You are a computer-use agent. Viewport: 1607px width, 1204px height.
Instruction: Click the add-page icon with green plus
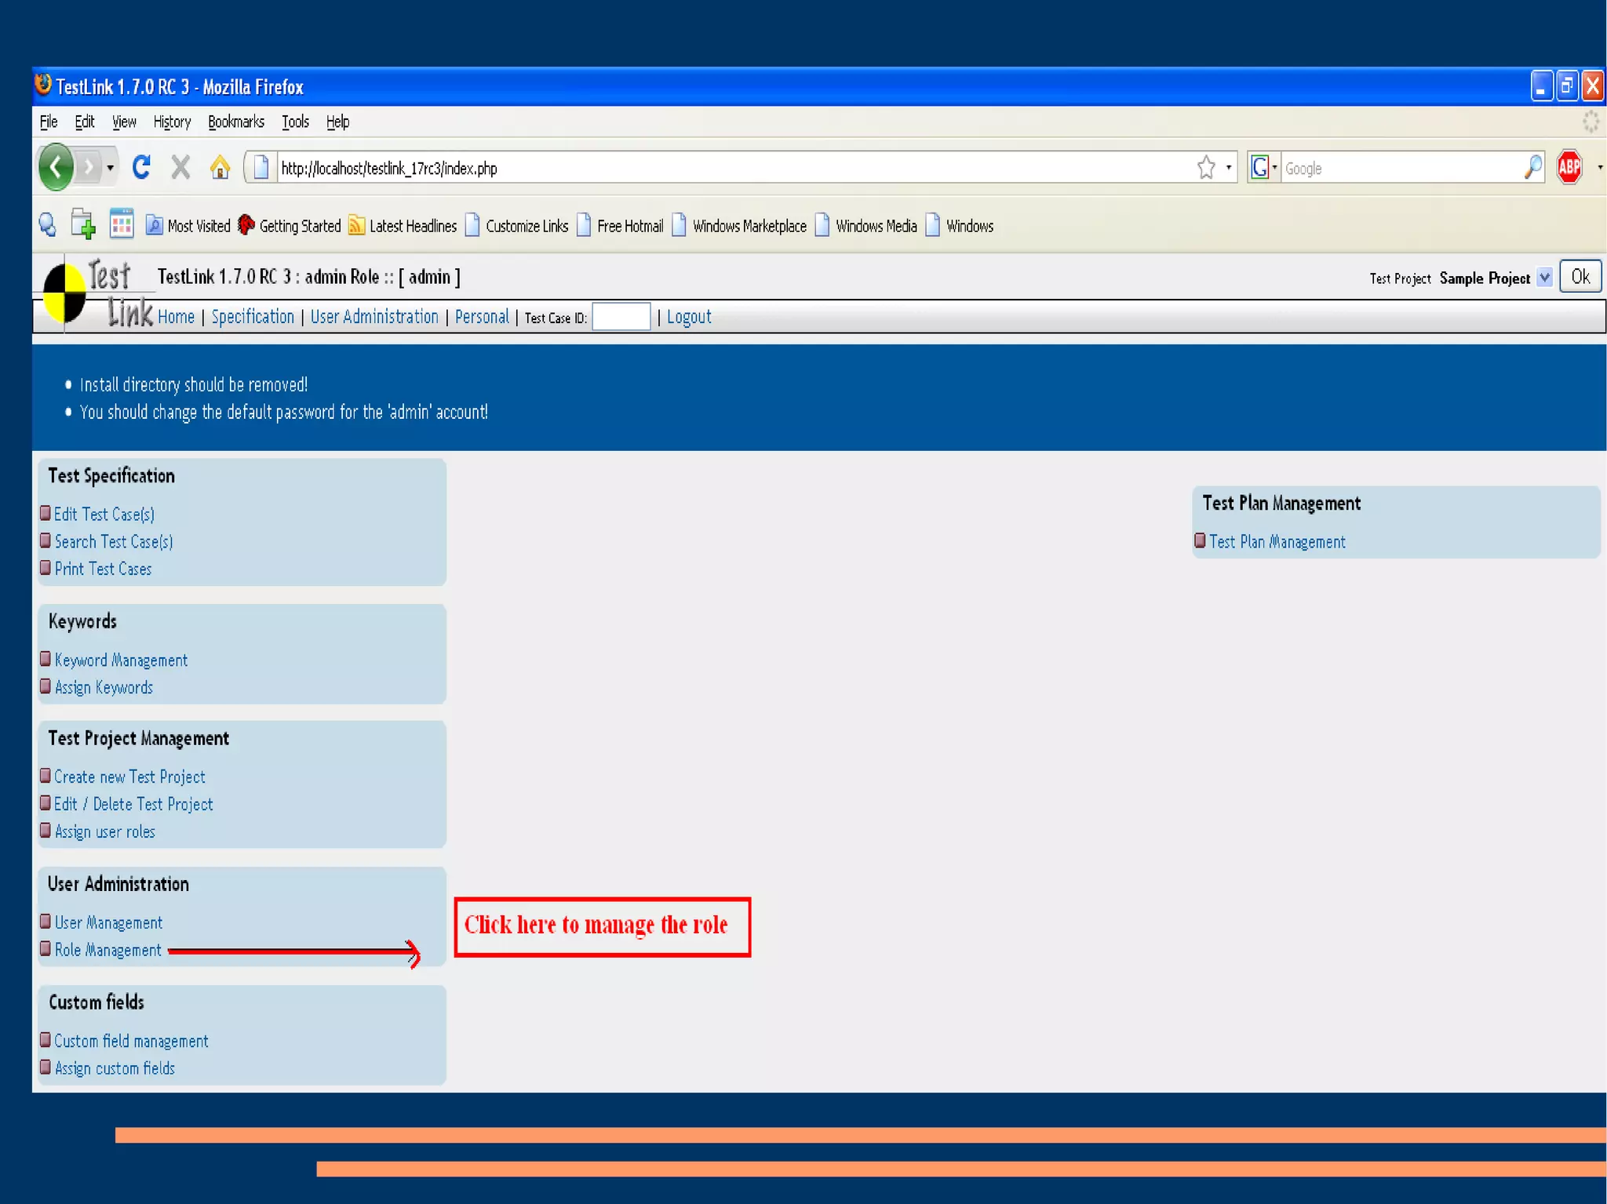(x=83, y=224)
